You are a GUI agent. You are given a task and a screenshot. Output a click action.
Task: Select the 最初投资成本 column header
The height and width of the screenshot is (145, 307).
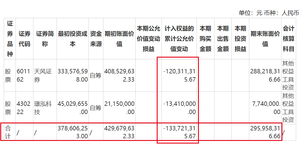point(72,39)
